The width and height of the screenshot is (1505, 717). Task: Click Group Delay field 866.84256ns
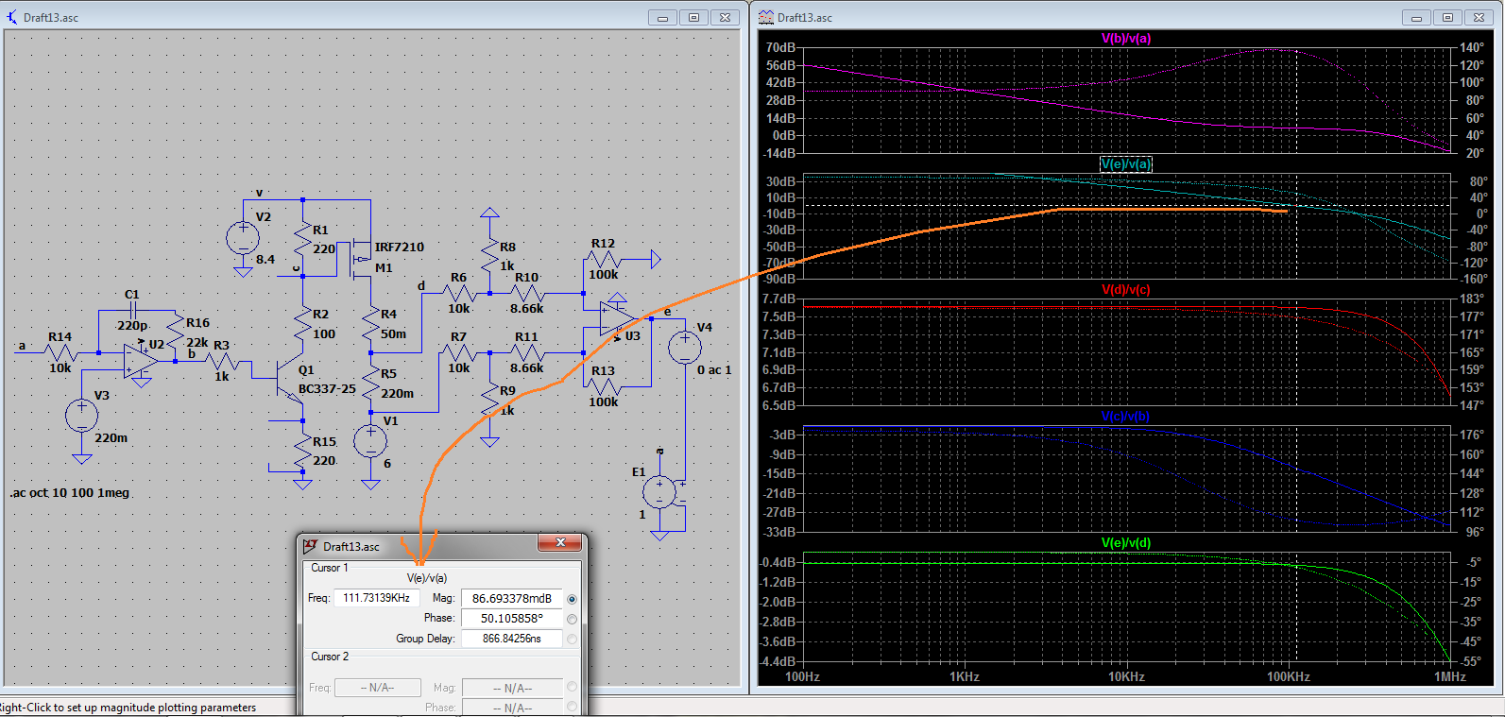pos(511,639)
